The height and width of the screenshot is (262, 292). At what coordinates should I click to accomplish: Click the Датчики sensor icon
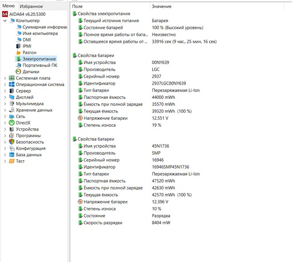(x=18, y=72)
